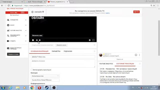The height and width of the screenshot is (90, 160).
Task: Bookmark page with star icon
Action: point(154,5)
